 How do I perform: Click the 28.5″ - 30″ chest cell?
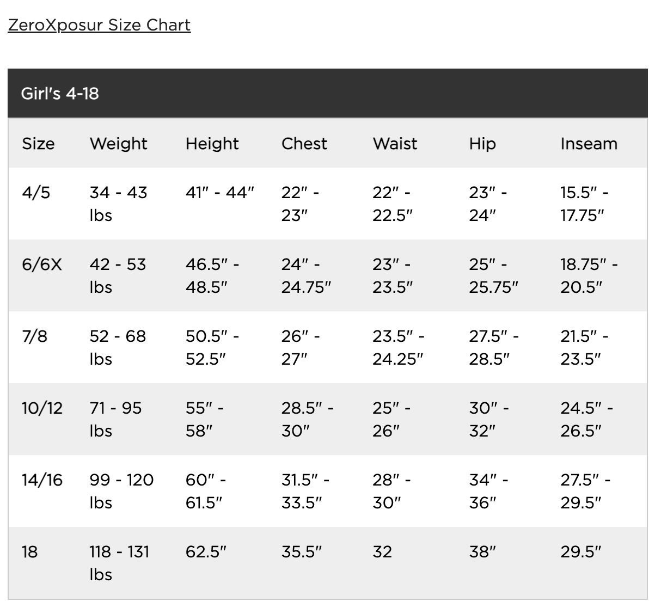pos(307,419)
